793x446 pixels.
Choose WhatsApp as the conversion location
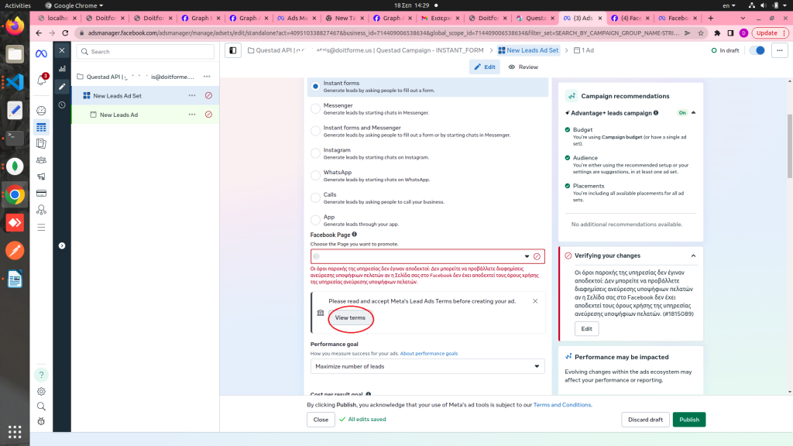[315, 176]
